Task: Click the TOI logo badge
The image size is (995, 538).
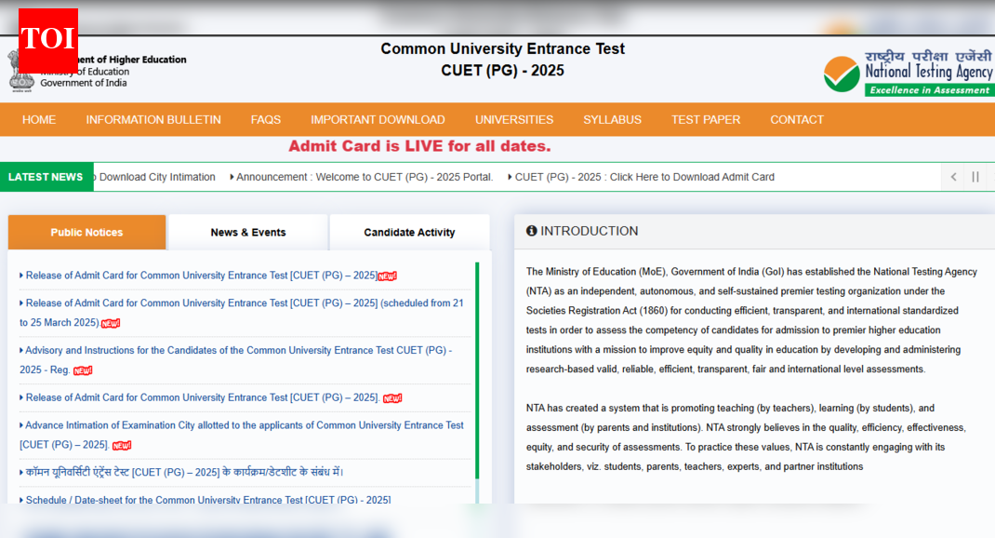Action: pyautogui.click(x=47, y=39)
